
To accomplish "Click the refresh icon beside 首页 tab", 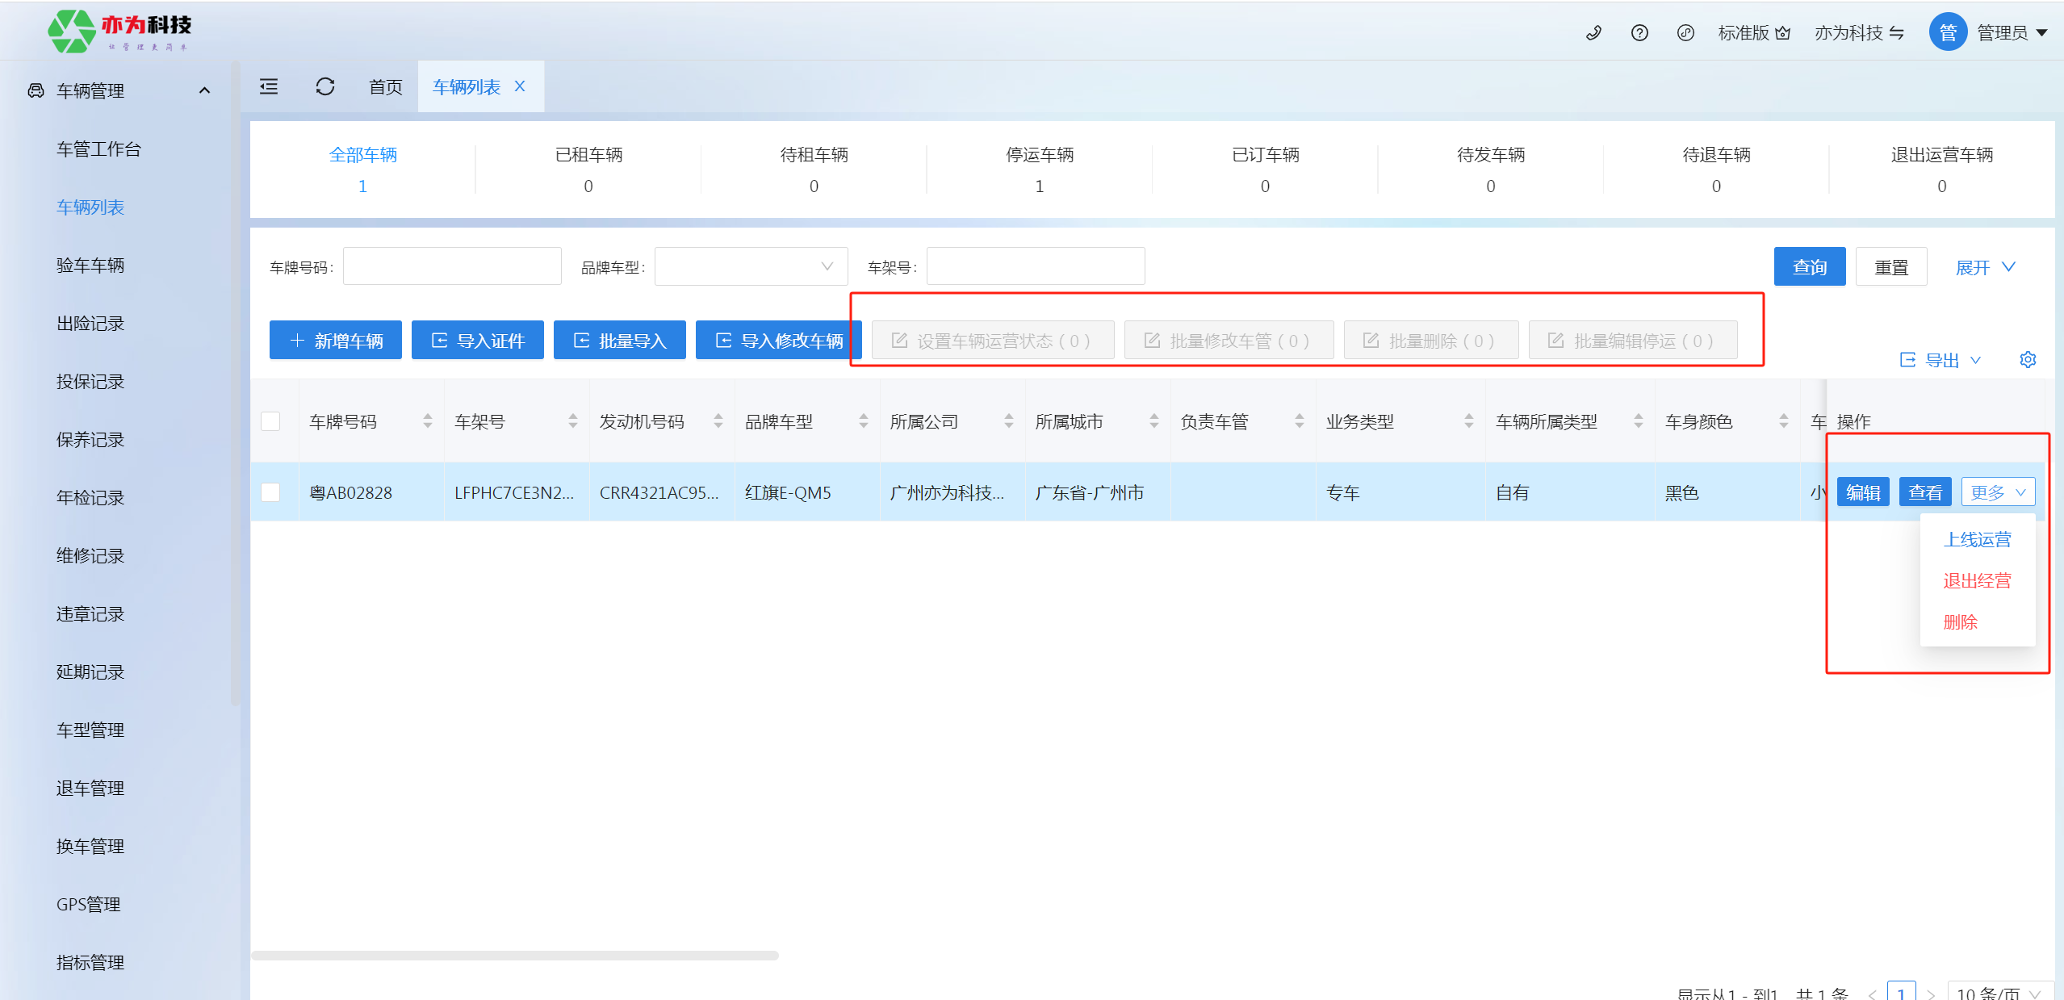I will coord(325,86).
